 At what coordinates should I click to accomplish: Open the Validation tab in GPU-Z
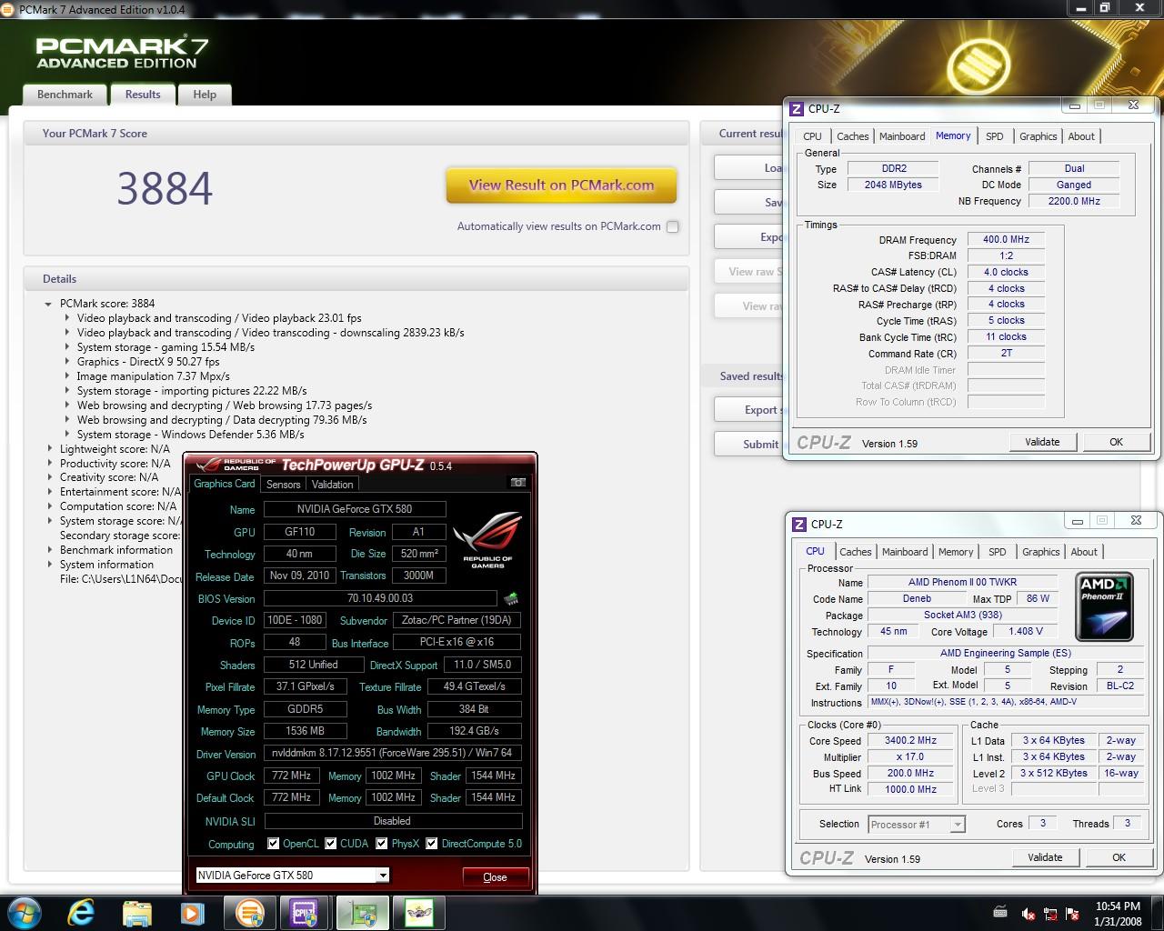(x=333, y=485)
